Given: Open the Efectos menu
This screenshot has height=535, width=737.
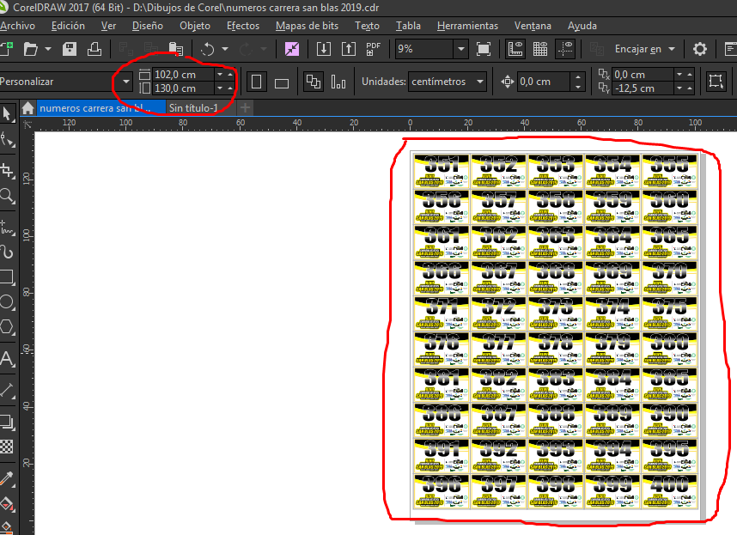Looking at the screenshot, I should [x=243, y=26].
